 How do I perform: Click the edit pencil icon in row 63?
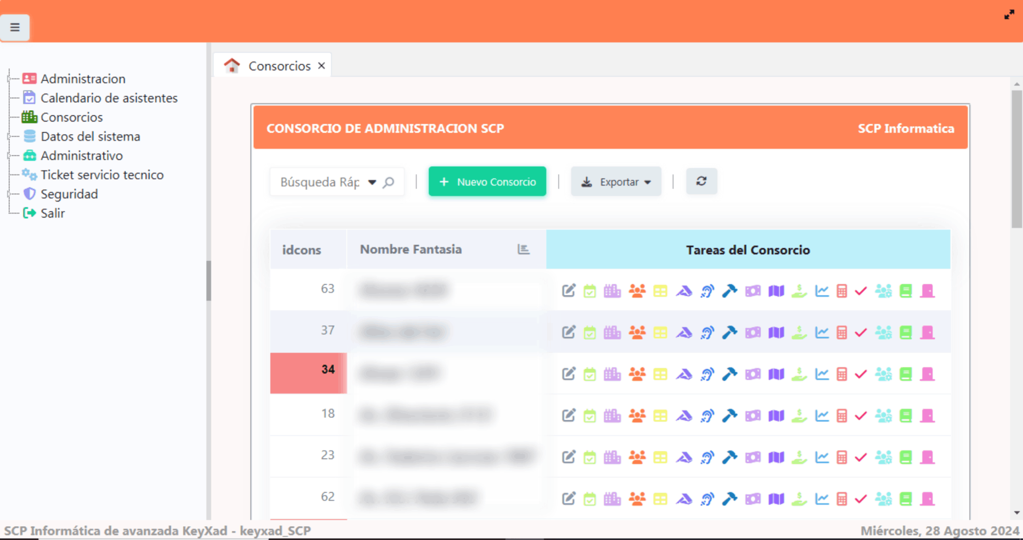point(569,291)
